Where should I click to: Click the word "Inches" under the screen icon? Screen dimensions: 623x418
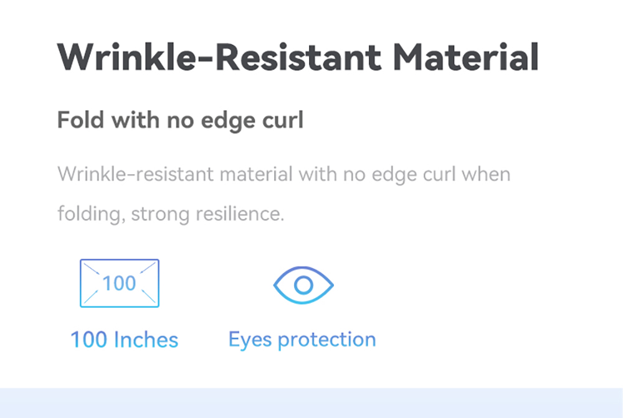pyautogui.click(x=146, y=340)
